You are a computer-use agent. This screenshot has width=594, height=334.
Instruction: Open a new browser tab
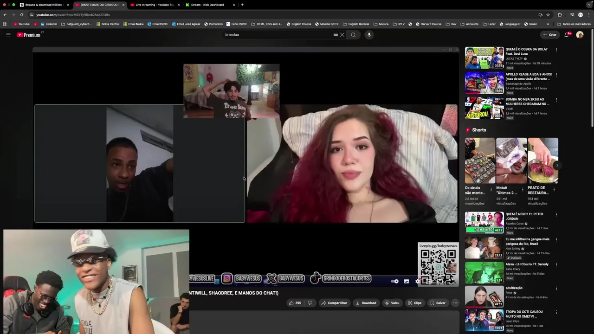[x=242, y=5]
